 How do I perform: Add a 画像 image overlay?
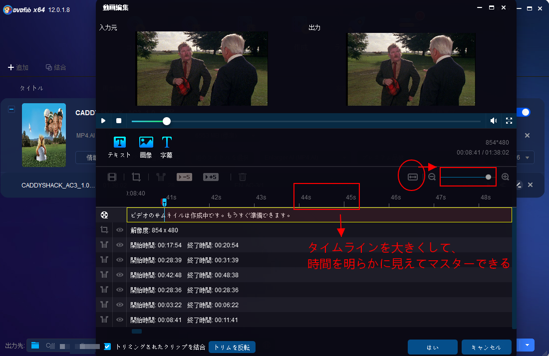pyautogui.click(x=146, y=148)
